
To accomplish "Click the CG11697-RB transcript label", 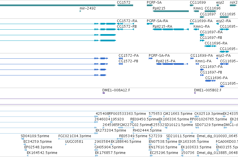I will 211,38.
